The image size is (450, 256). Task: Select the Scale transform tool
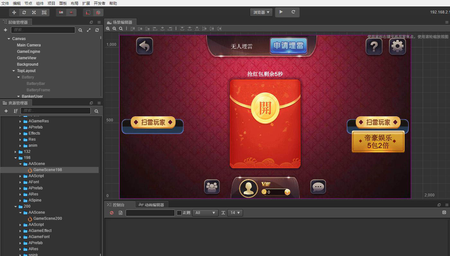point(34,12)
